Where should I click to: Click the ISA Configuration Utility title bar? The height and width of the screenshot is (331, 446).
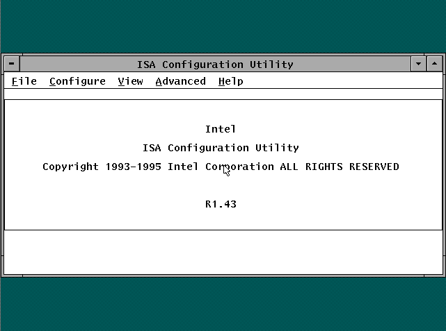(215, 65)
